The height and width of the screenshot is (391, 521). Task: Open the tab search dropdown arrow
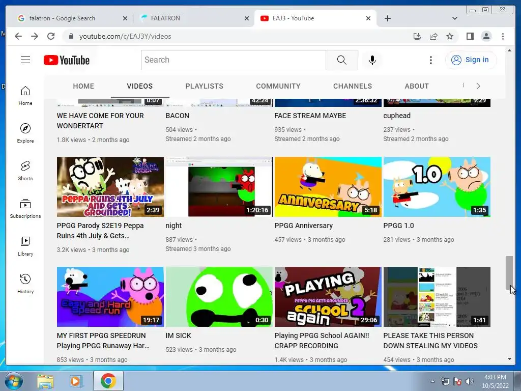click(454, 18)
